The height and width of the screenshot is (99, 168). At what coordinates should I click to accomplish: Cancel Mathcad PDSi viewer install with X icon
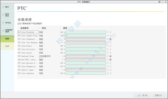[x=110, y=60]
